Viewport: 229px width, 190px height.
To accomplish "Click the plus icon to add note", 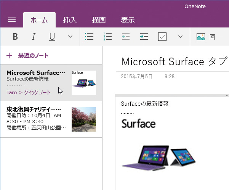I will 10,56.
